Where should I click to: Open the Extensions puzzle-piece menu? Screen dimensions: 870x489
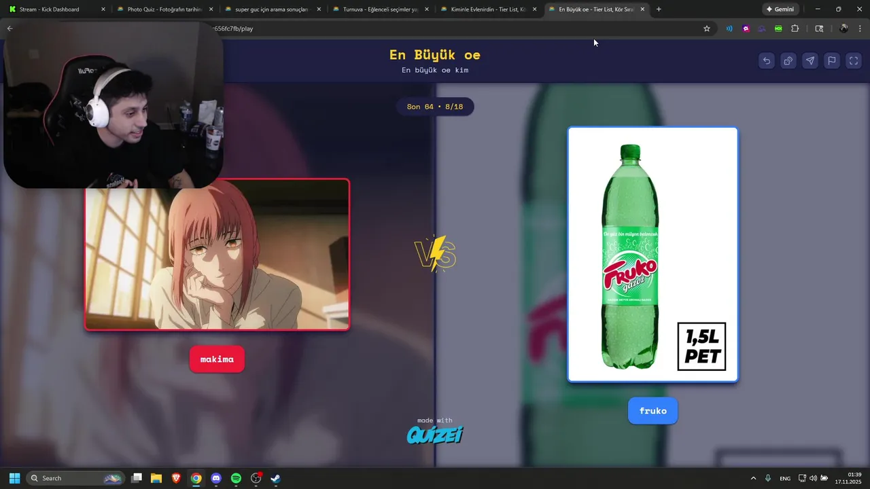[795, 29]
